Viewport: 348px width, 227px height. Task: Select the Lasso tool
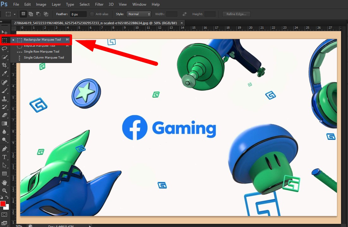pyautogui.click(x=4, y=48)
